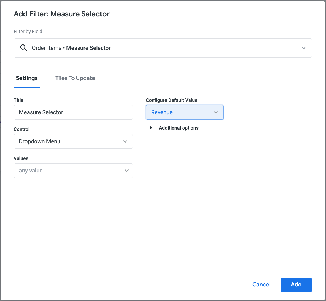Expand the Additional options section
The image size is (326, 301).
[179, 128]
